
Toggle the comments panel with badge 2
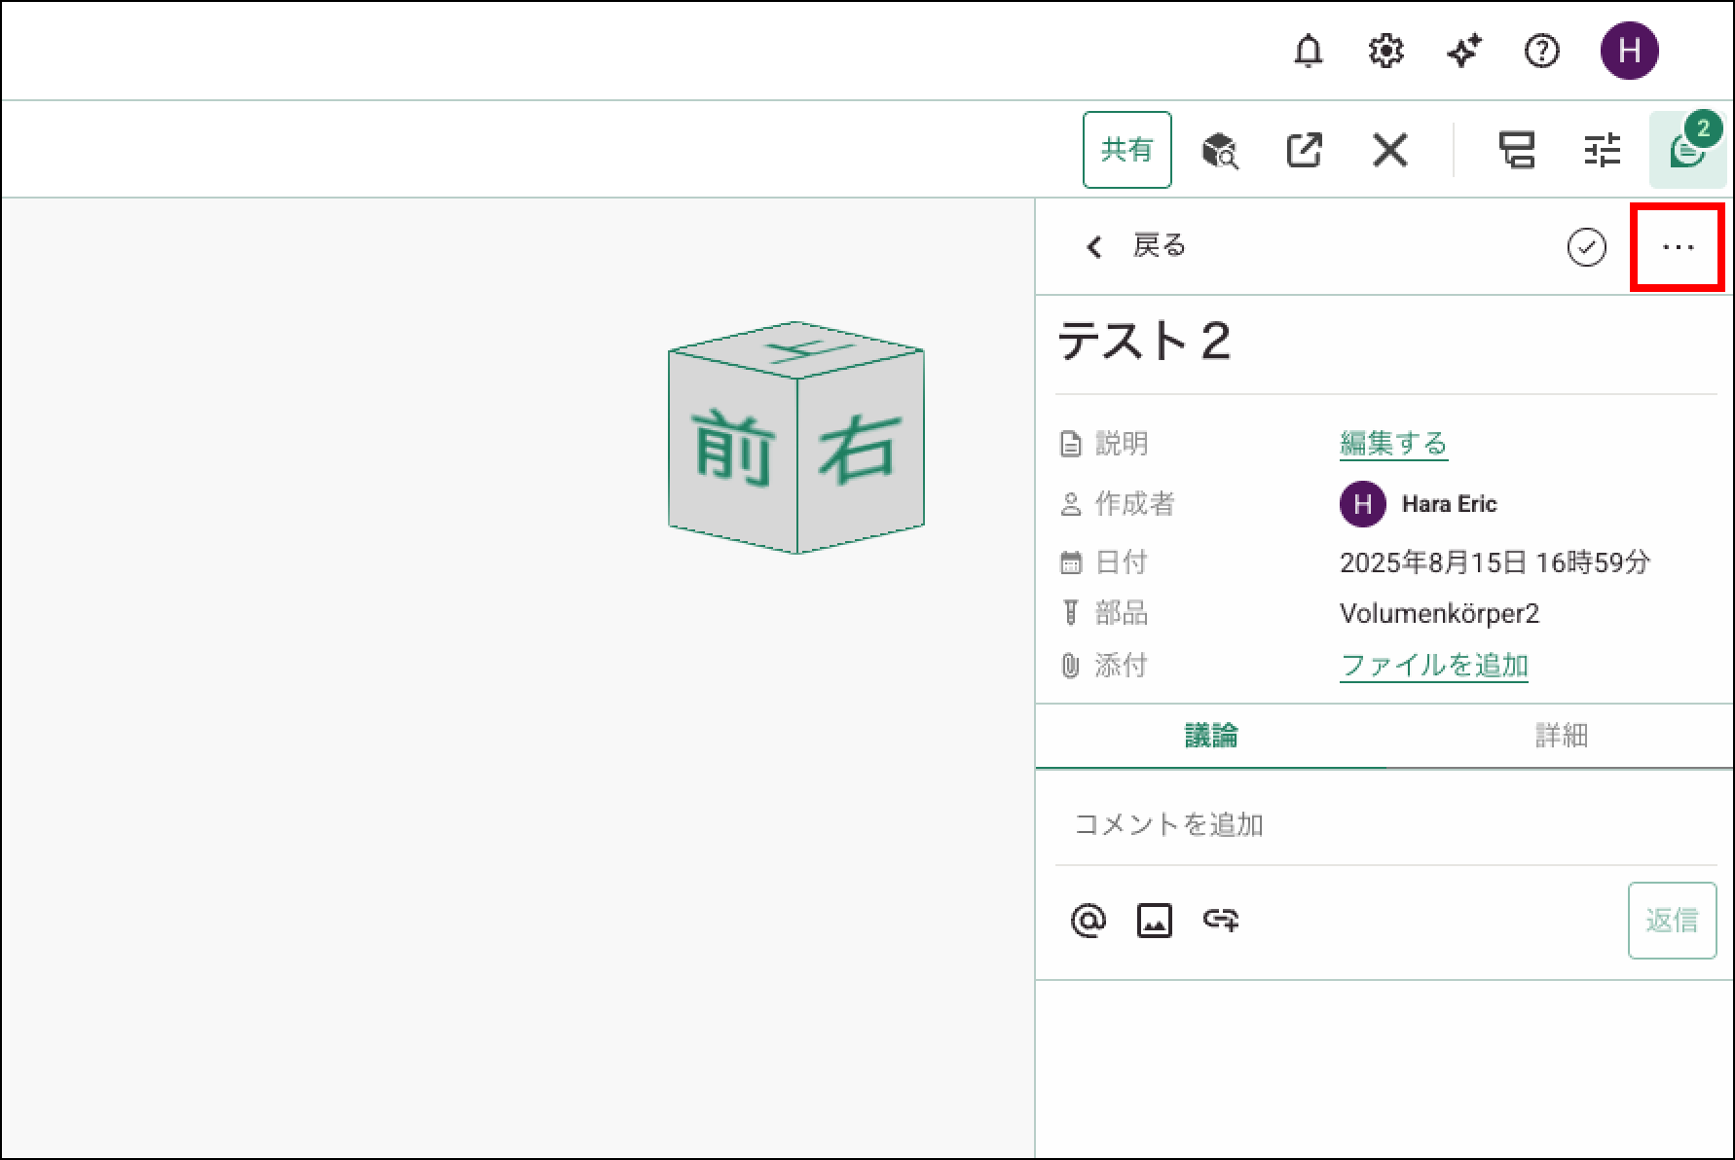[x=1686, y=151]
